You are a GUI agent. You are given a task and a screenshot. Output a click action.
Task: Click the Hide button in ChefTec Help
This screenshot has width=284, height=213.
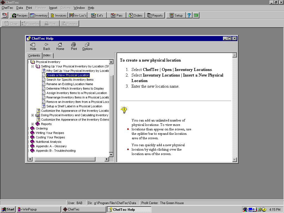pyautogui.click(x=33, y=47)
